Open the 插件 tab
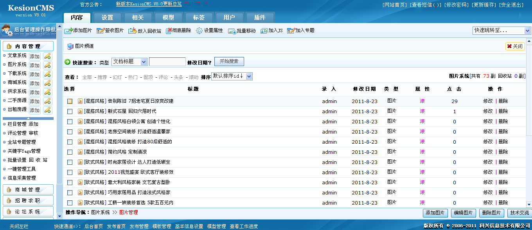532x230 pixels. pos(260,18)
